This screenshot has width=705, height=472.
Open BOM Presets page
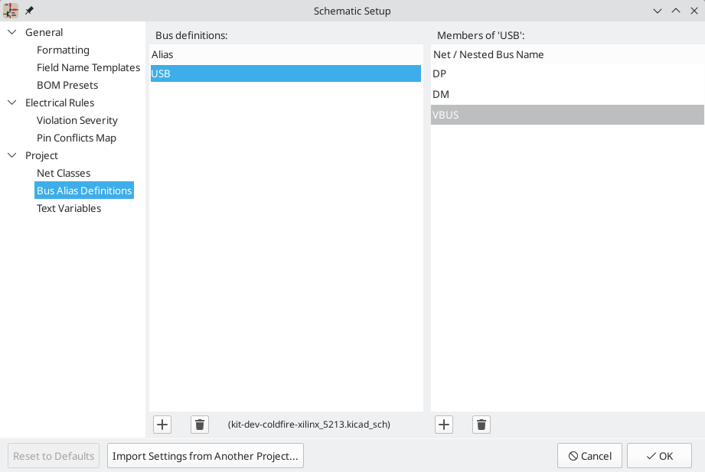pyautogui.click(x=67, y=85)
